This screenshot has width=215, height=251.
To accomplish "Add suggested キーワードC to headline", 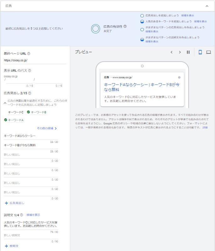I will click(16, 112).
